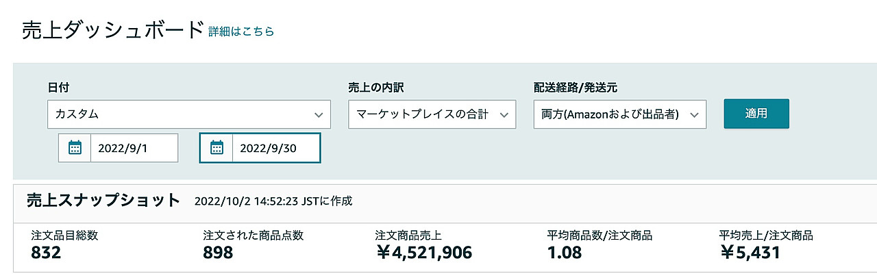The image size is (877, 276).
Task: Edit the 2022/9/1 start date field
Action: pos(134,148)
